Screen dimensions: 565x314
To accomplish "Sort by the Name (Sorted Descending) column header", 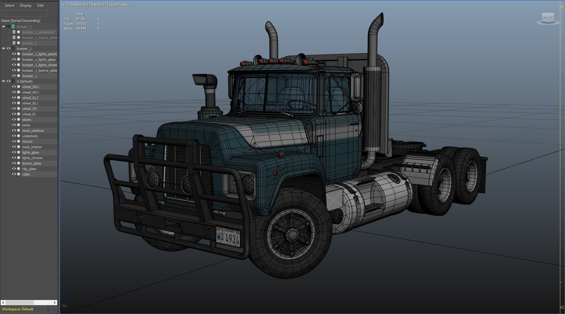I will click(29, 21).
